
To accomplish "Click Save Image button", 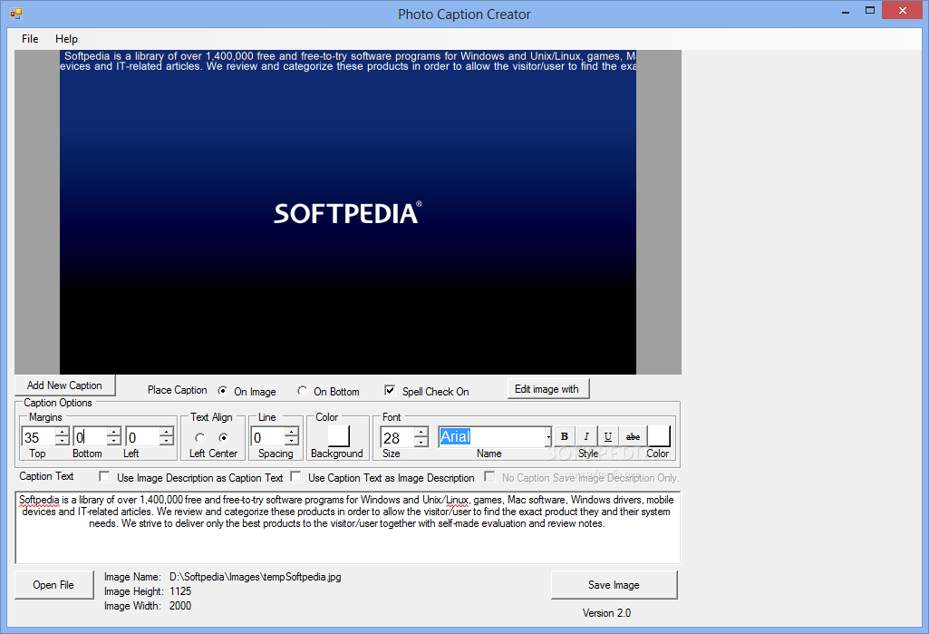I will tap(614, 585).
